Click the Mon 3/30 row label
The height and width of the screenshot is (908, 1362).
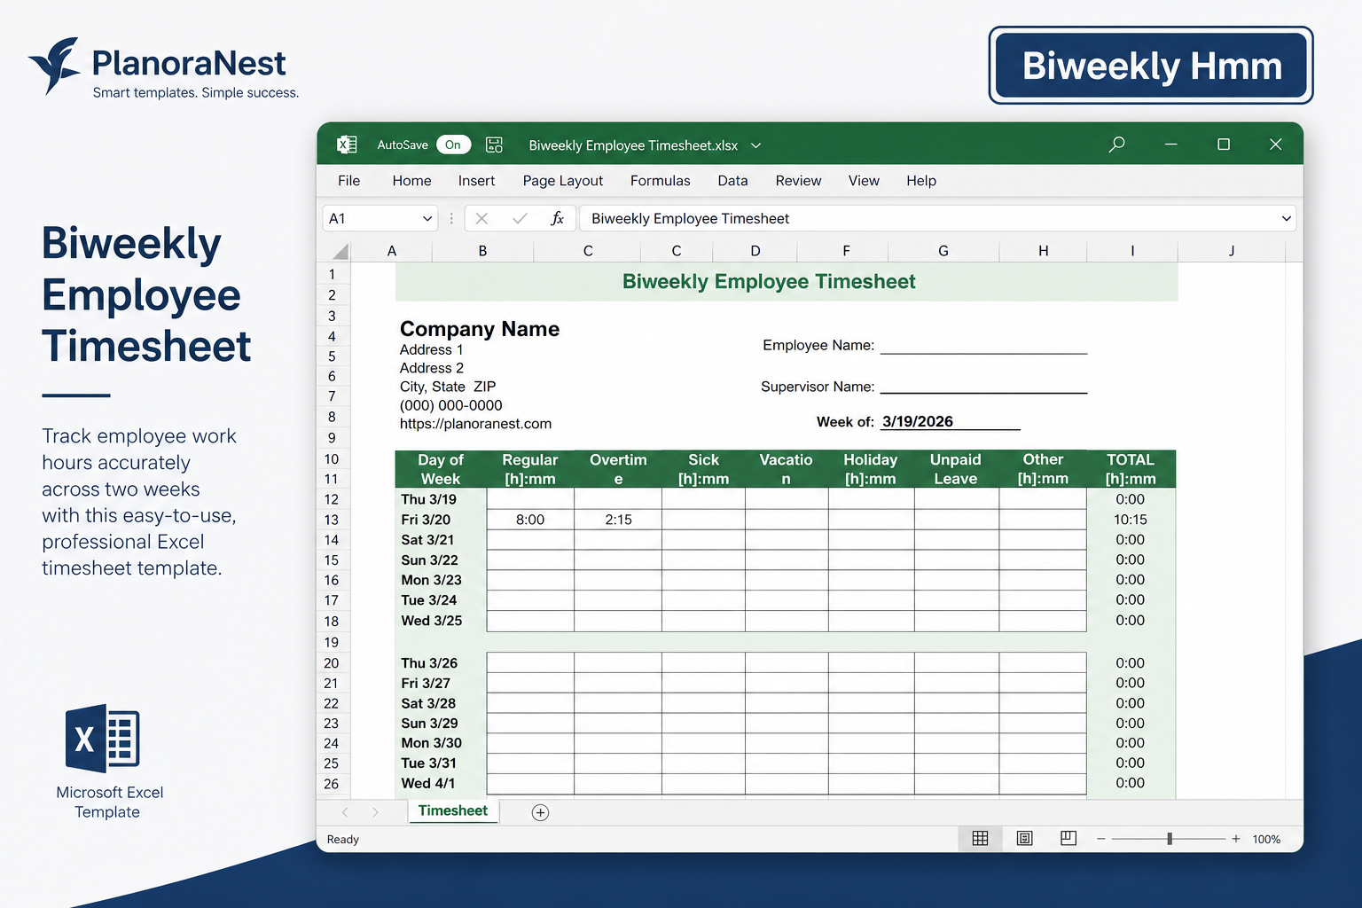click(x=431, y=743)
